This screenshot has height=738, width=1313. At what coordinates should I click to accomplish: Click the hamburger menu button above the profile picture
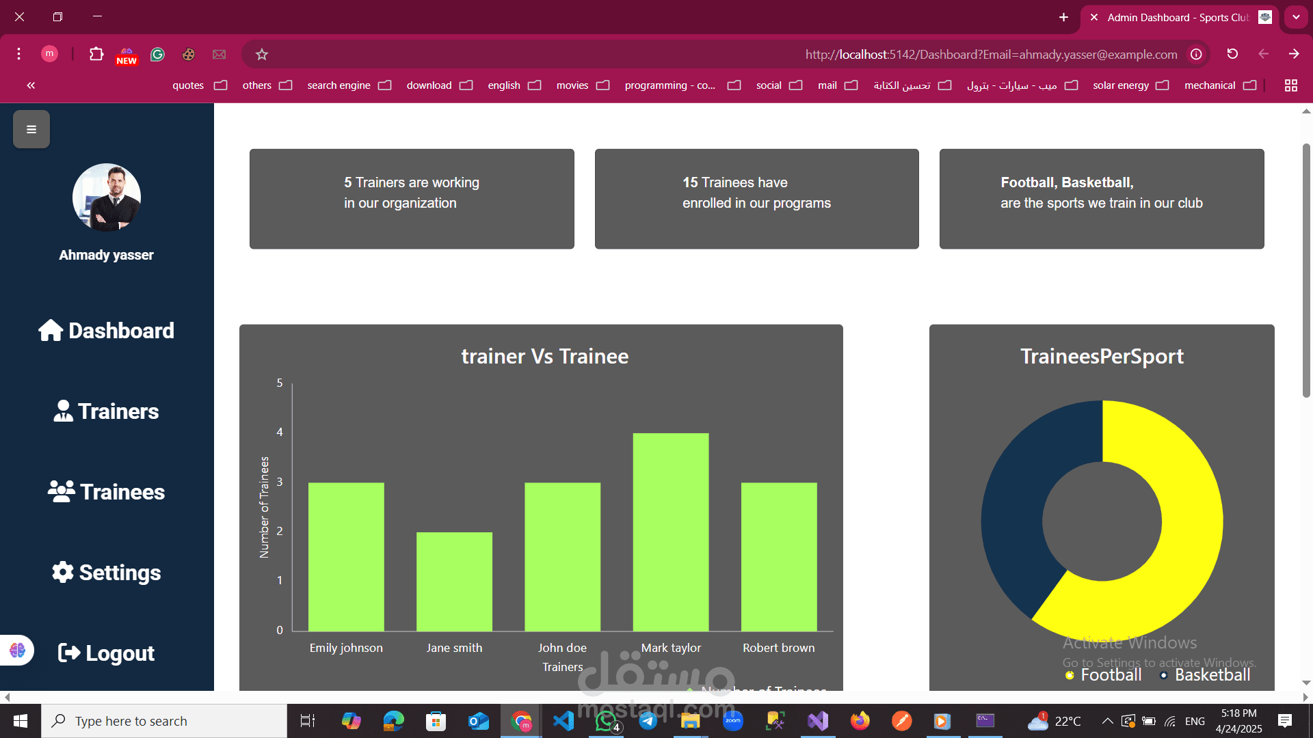tap(31, 128)
